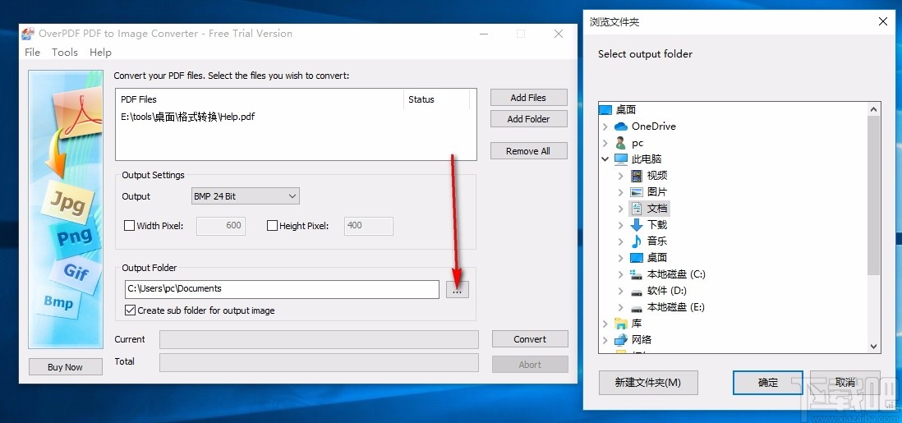Close the 浏览文件夹 dialog
Screen dimensions: 902x423
click(883, 22)
